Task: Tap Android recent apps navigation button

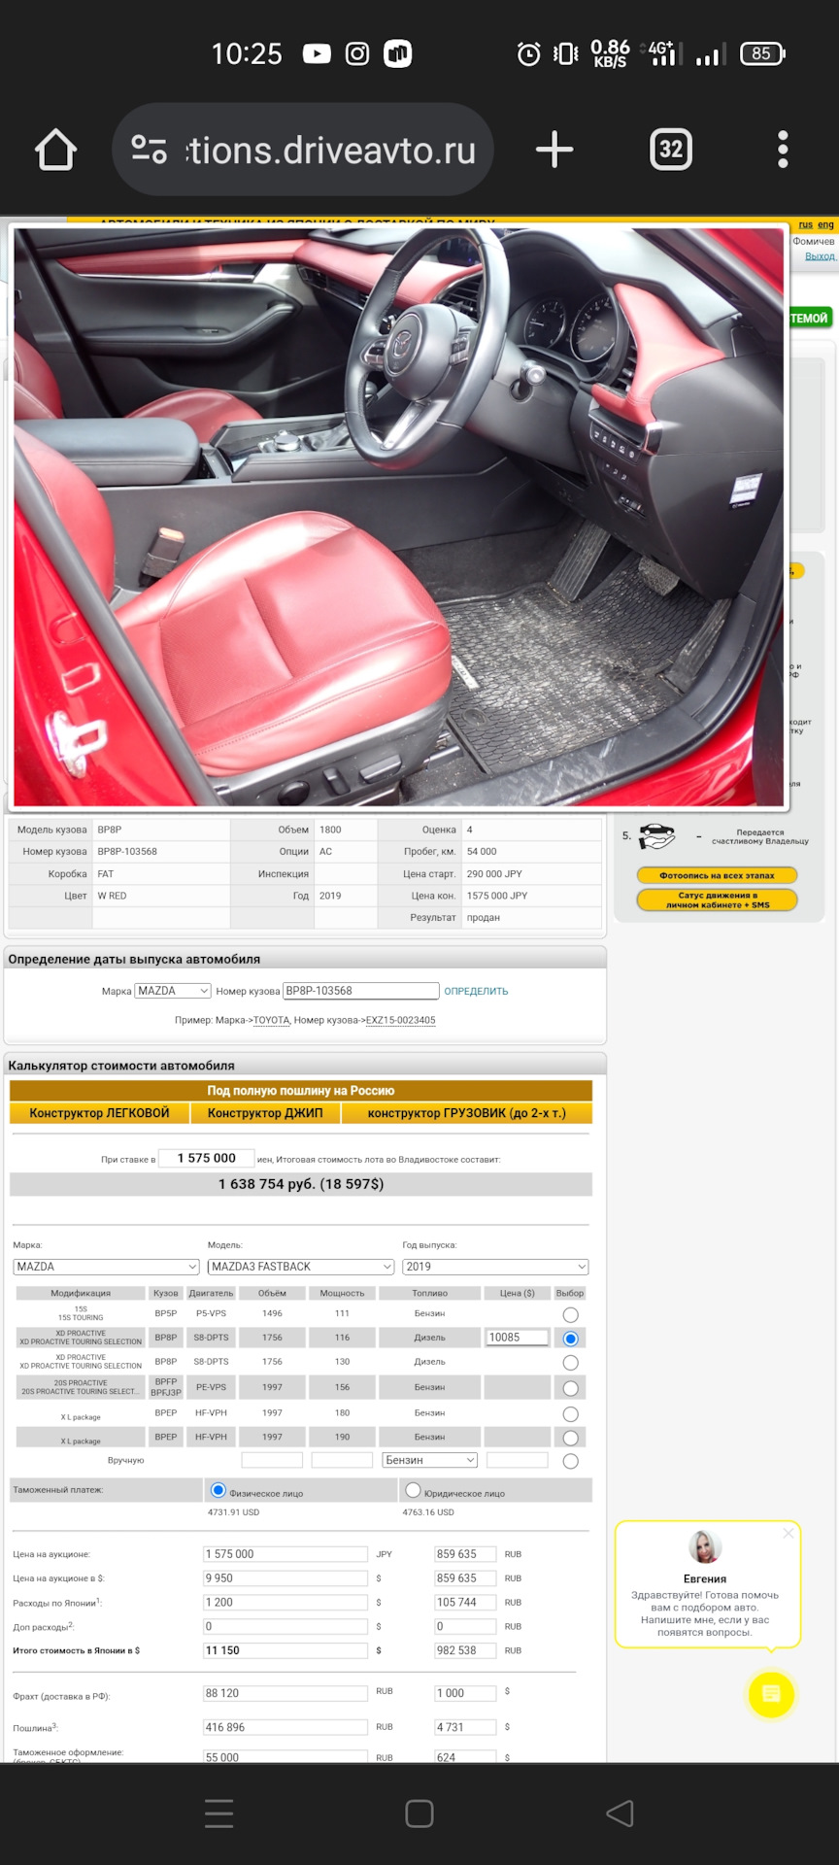Action: pos(219,1814)
